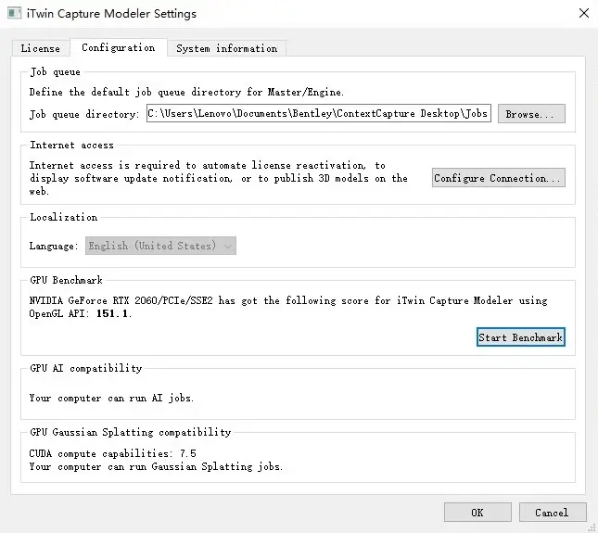
Task: Open the Language dropdown
Action: pos(160,246)
